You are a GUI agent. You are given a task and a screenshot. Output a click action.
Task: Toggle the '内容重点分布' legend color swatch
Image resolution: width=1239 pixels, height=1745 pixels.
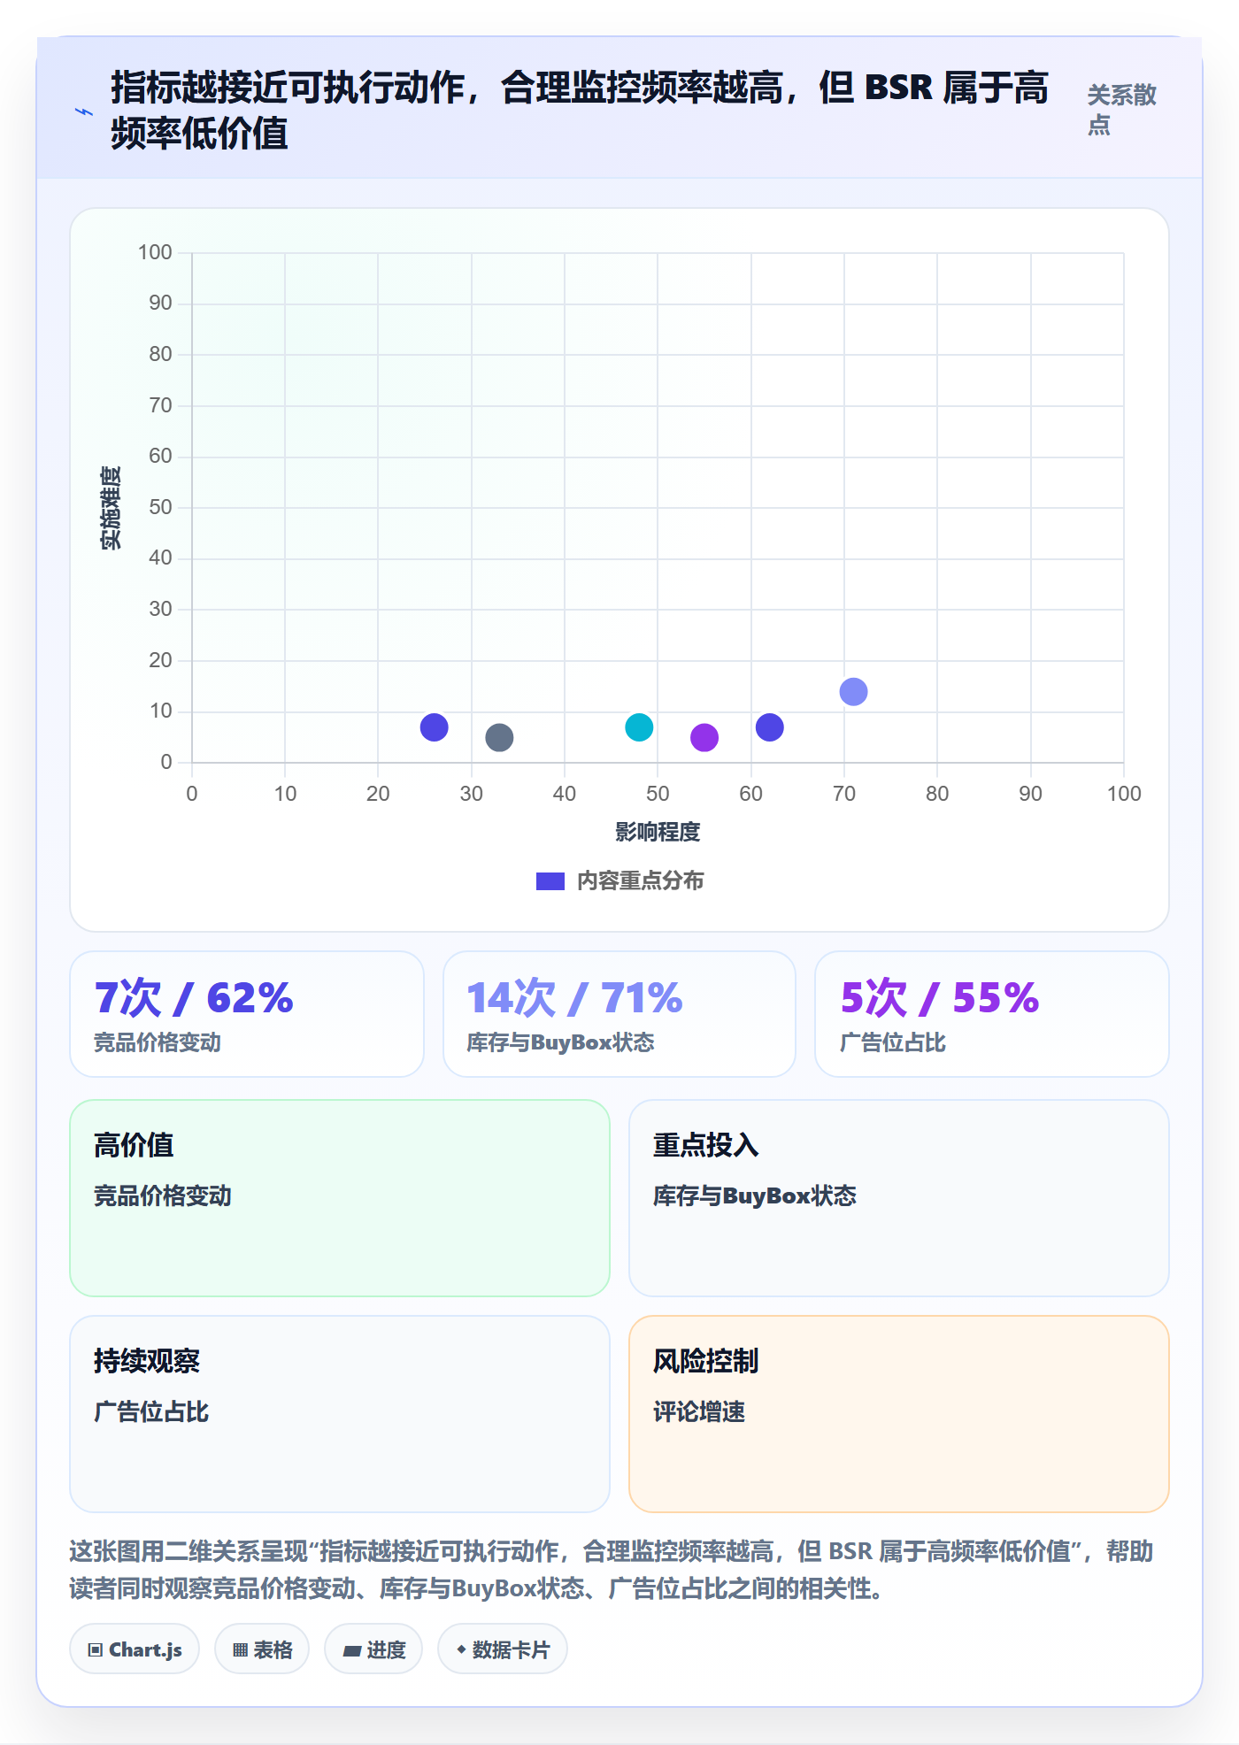coord(550,881)
